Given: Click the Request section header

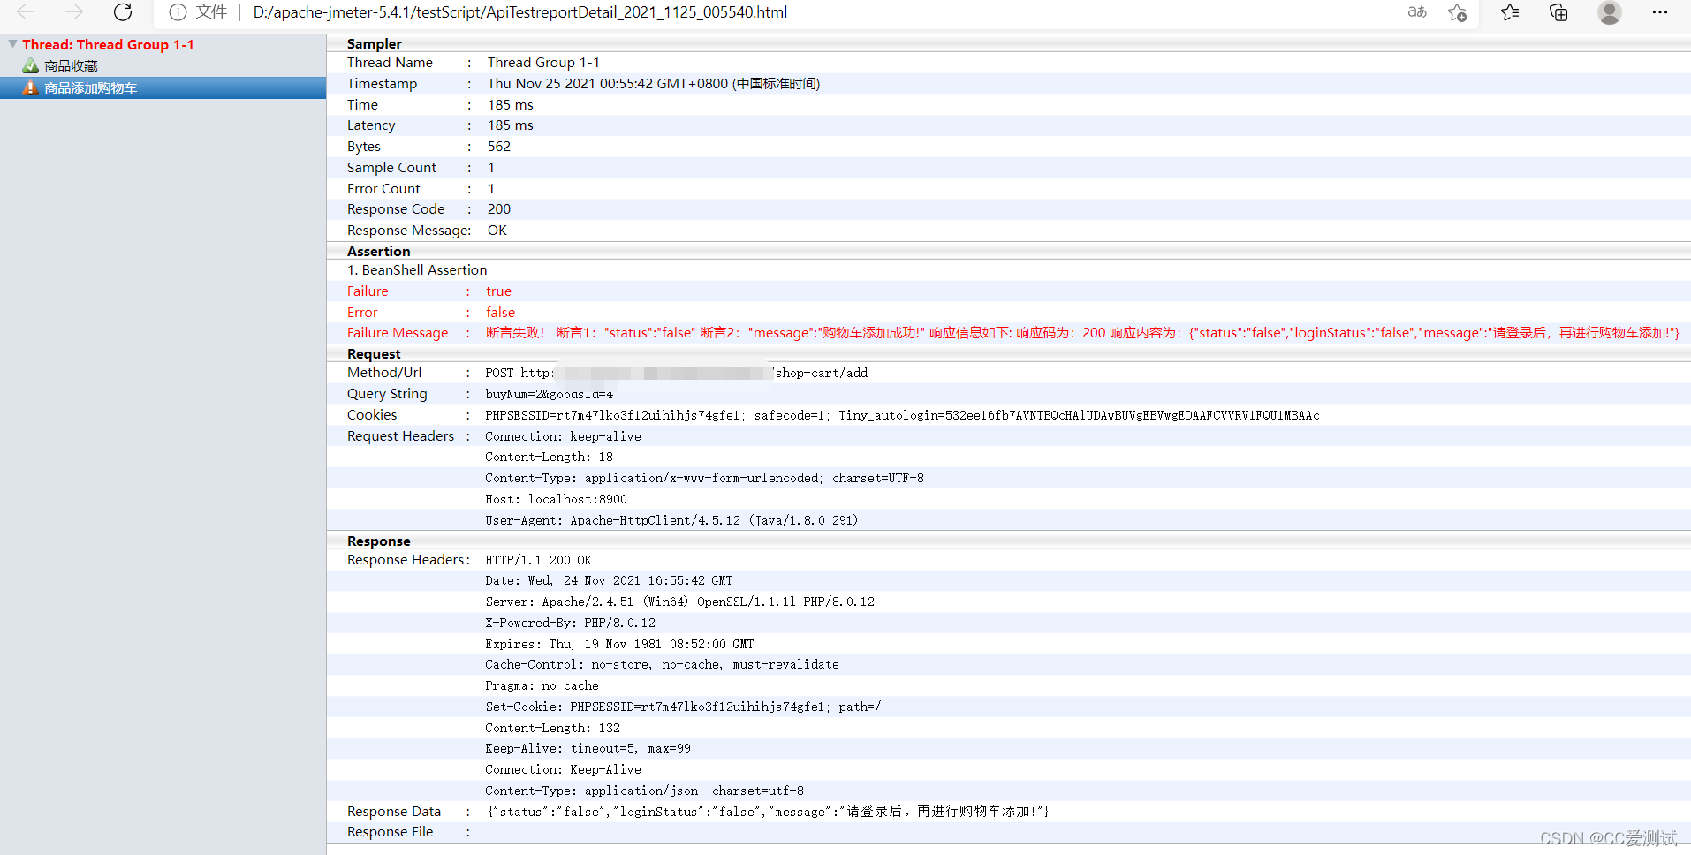Looking at the screenshot, I should click(x=374, y=354).
